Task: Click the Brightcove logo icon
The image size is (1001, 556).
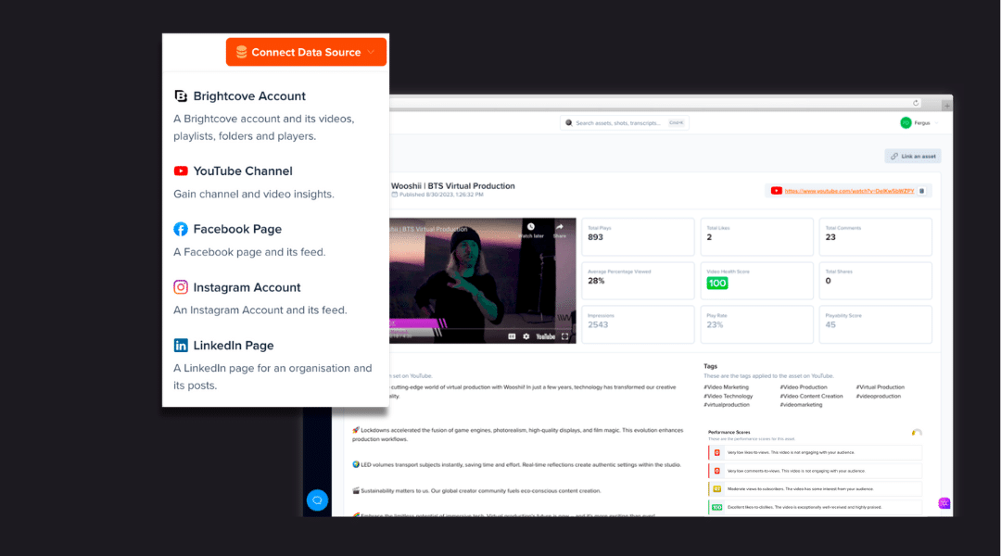Action: pos(181,95)
